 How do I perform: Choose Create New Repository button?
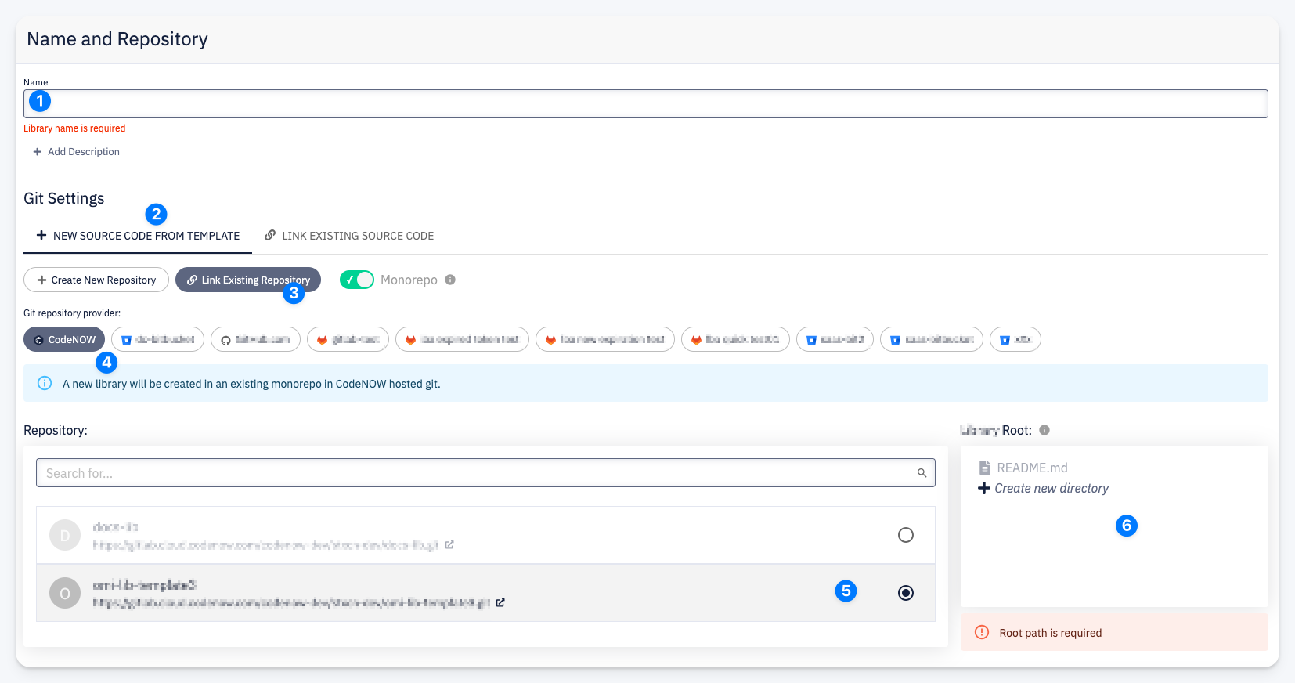click(96, 280)
